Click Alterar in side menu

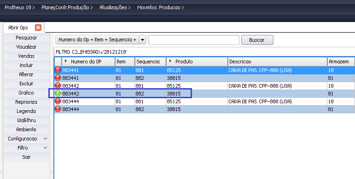[x=27, y=74]
